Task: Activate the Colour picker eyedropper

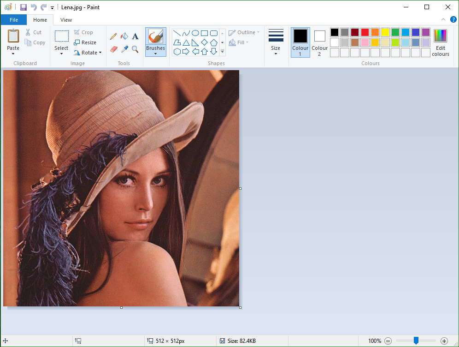Action: click(x=124, y=49)
